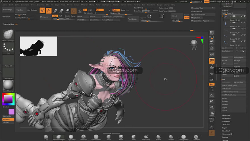The height and width of the screenshot is (141, 250).
Task: Select the ZModeler brush
Action: coord(196,137)
